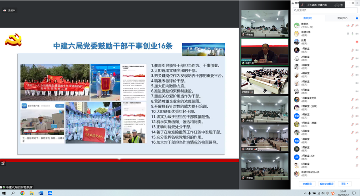Click the mic icon next to 中建六局 participant
This screenshot has height=196, width=360.
pos(352,33)
